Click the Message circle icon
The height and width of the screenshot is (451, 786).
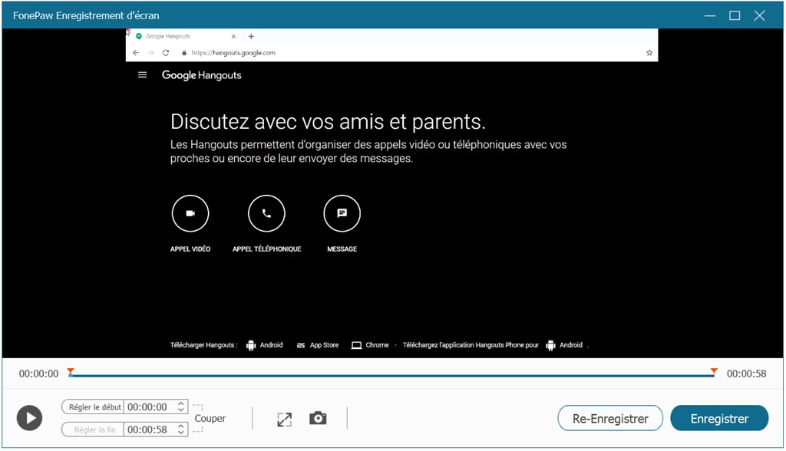[x=342, y=213]
